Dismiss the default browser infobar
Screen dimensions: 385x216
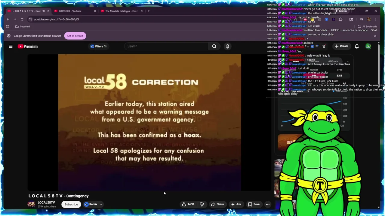tap(375, 36)
